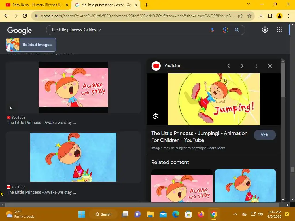Open preview panel more options menu
This screenshot has height=221, width=295.
point(256,66)
